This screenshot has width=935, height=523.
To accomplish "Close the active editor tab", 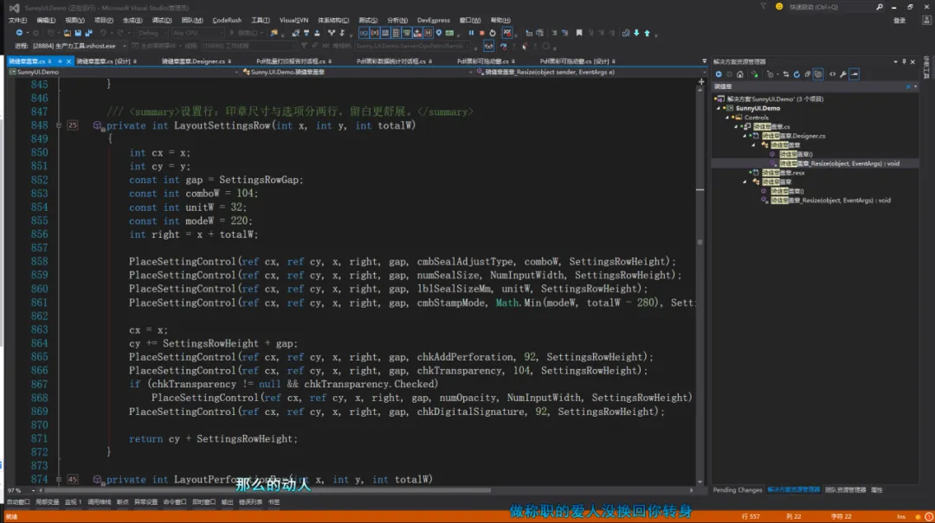I will (x=68, y=61).
